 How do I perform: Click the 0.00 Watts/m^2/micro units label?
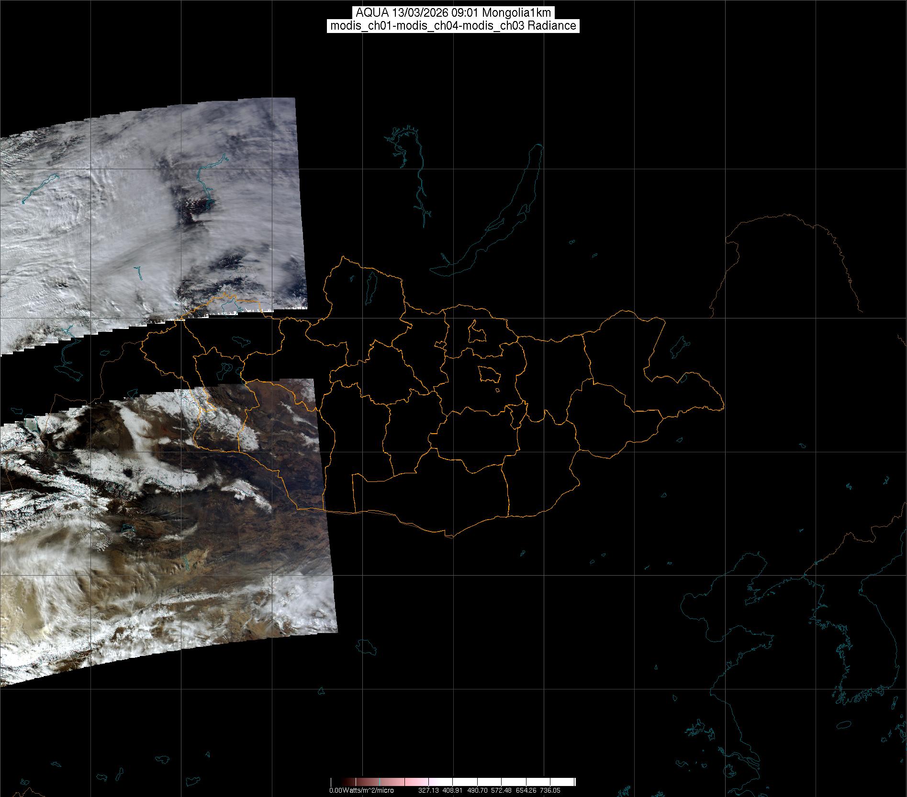pyautogui.click(x=361, y=790)
